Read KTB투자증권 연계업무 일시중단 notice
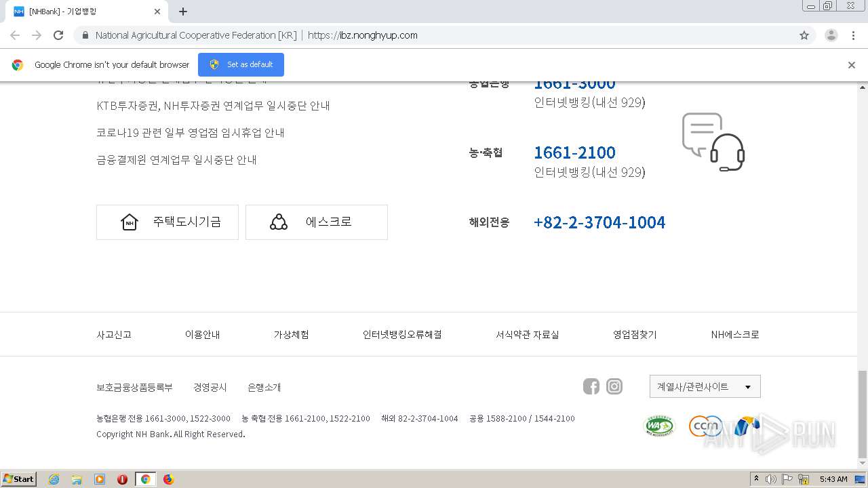The width and height of the screenshot is (868, 488). (x=214, y=106)
